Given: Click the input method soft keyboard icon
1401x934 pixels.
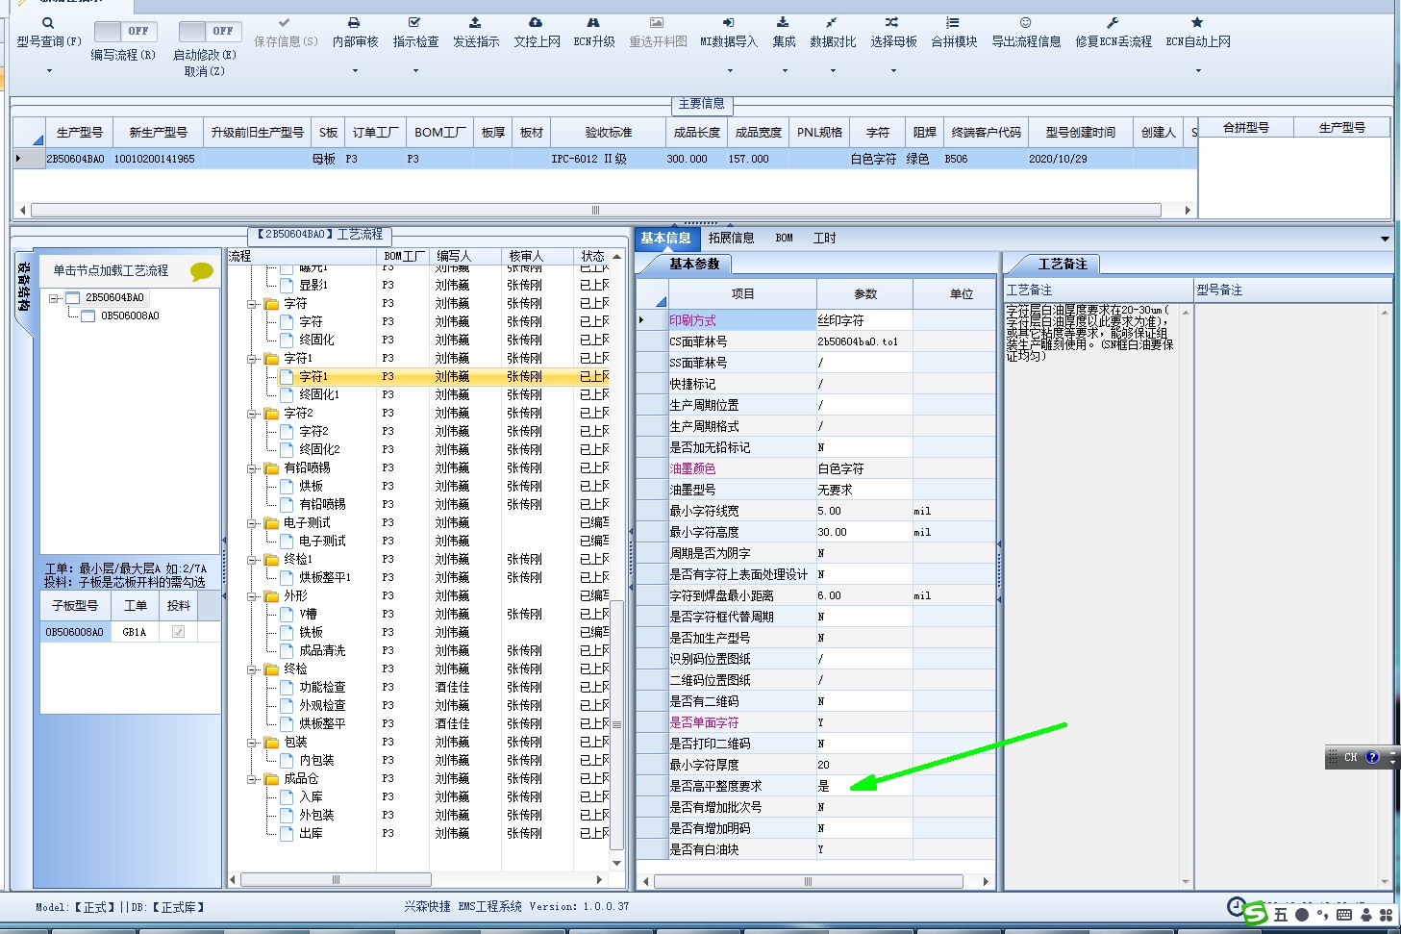Looking at the screenshot, I should point(1344,915).
